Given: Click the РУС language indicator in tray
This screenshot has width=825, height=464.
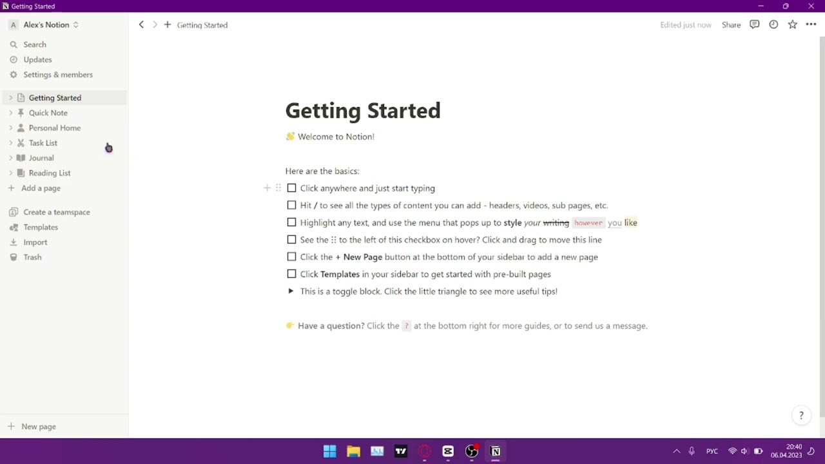Looking at the screenshot, I should pyautogui.click(x=712, y=451).
